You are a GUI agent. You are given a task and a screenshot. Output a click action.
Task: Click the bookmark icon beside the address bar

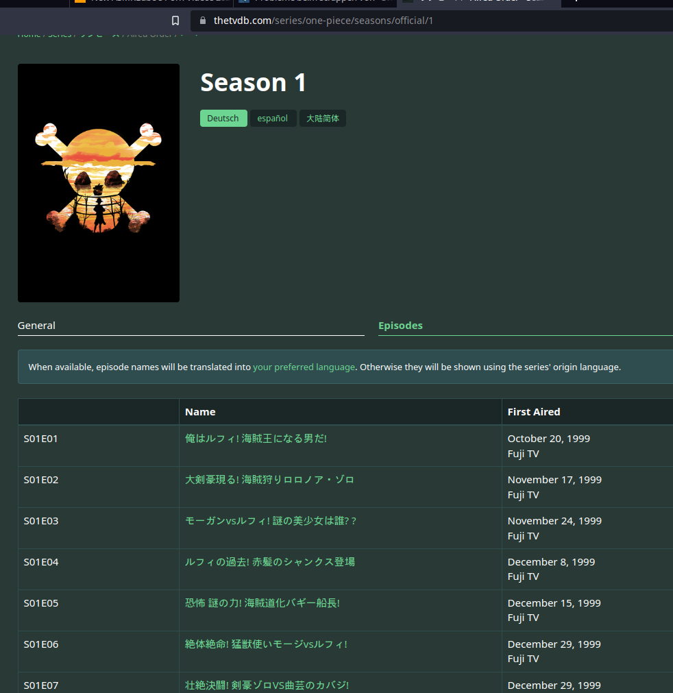click(x=175, y=21)
